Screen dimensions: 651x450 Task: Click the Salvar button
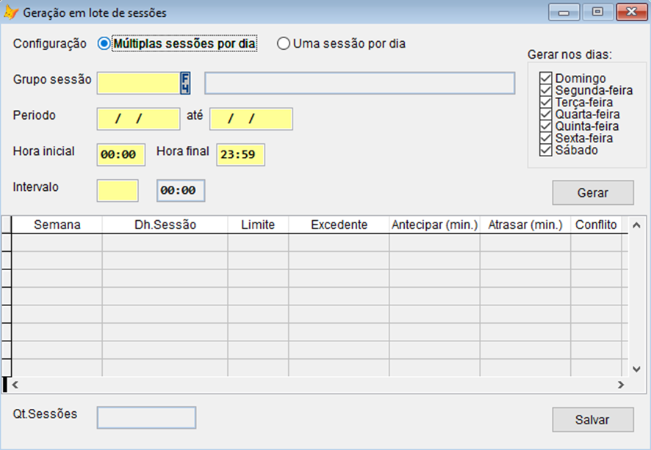point(592,420)
